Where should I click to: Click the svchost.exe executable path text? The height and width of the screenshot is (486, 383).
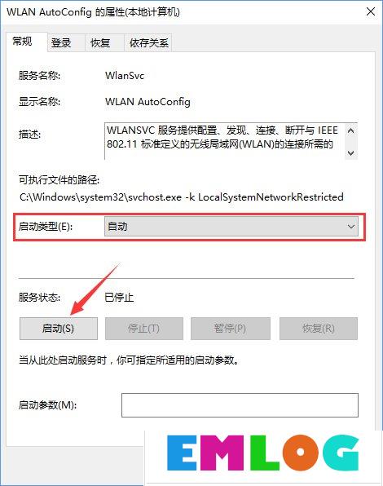coord(182,197)
